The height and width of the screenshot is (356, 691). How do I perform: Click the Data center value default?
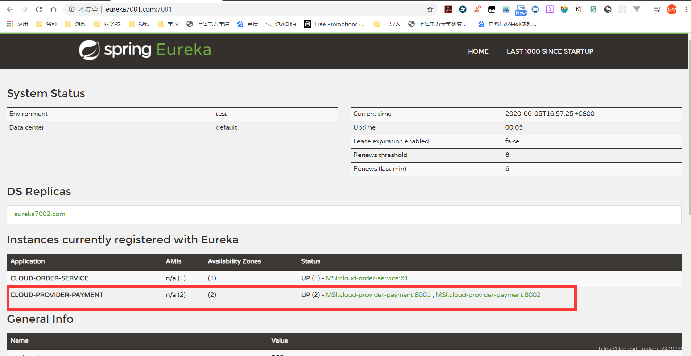(x=226, y=127)
